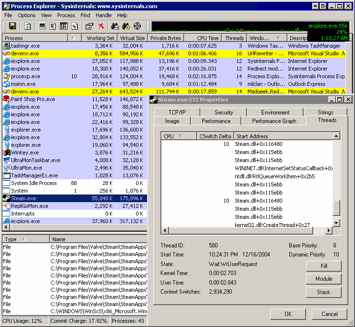355x327 pixels.
Task: Click the thread list scroll-up arrow
Action: [336, 136]
